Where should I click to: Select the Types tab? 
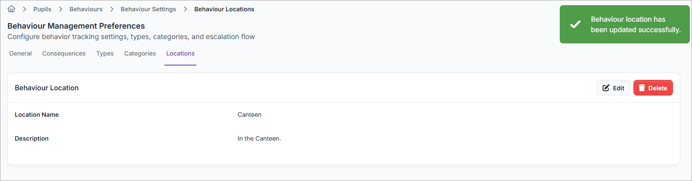(x=105, y=53)
